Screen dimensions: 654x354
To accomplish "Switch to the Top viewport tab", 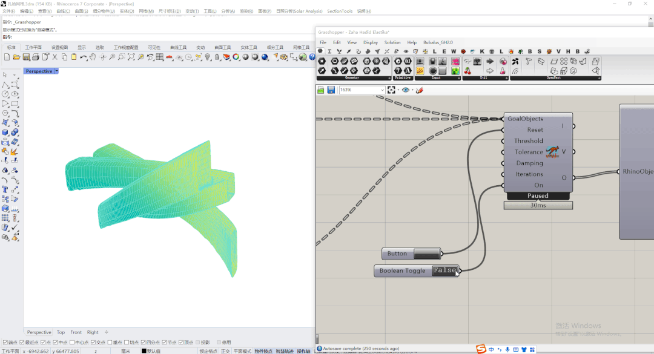I will point(61,332).
